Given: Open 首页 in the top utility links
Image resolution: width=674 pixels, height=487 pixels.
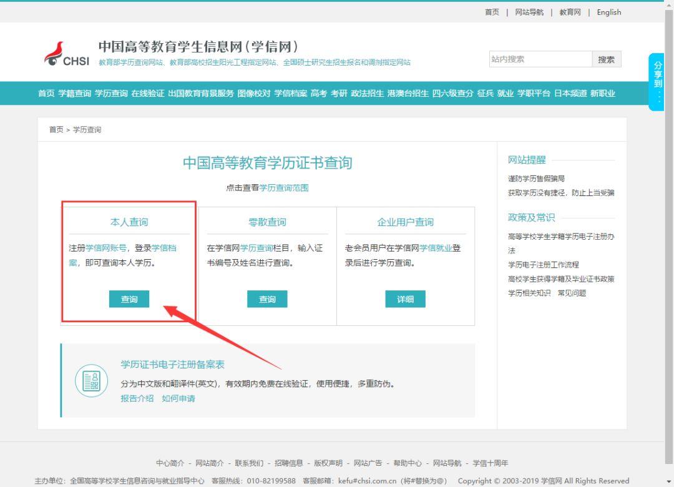Looking at the screenshot, I should [492, 12].
